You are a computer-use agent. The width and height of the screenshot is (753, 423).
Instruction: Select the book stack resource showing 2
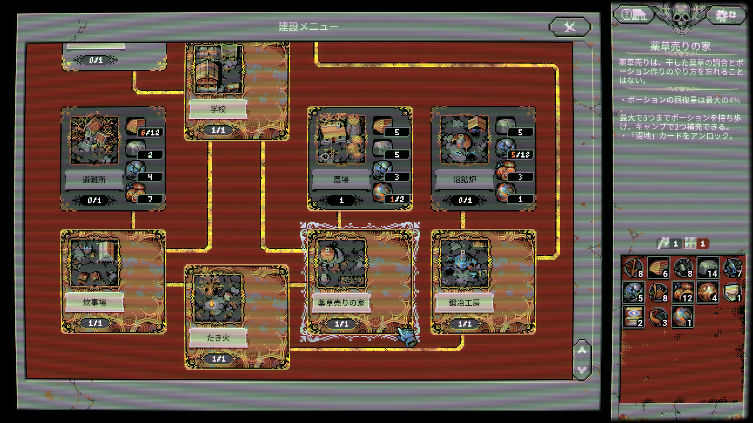tap(633, 317)
